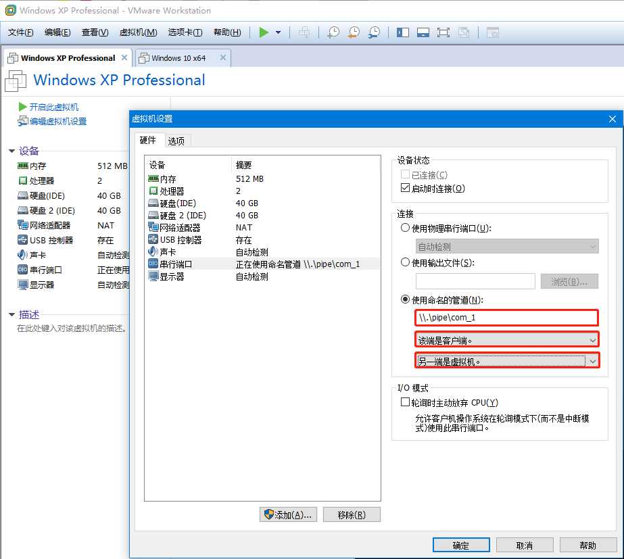Viewport: 624px width, 559px height.
Task: Close the Windows 10 x64 tab
Action: point(223,57)
